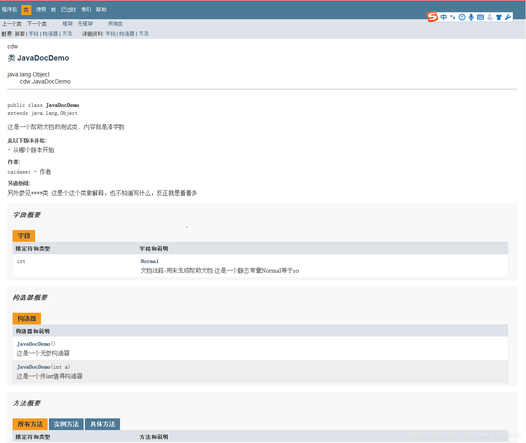Click the 下一个类 text
This screenshot has height=443, width=526.
[x=37, y=24]
